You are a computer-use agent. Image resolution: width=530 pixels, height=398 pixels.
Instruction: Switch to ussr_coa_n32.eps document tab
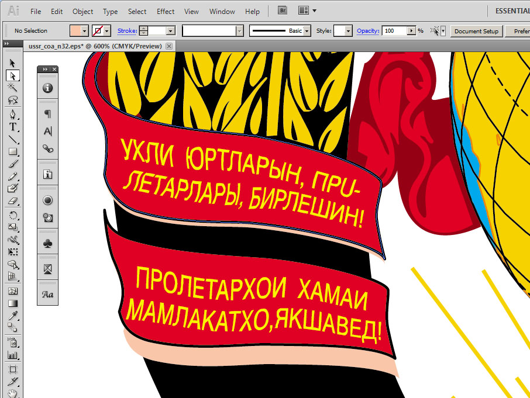(x=95, y=46)
